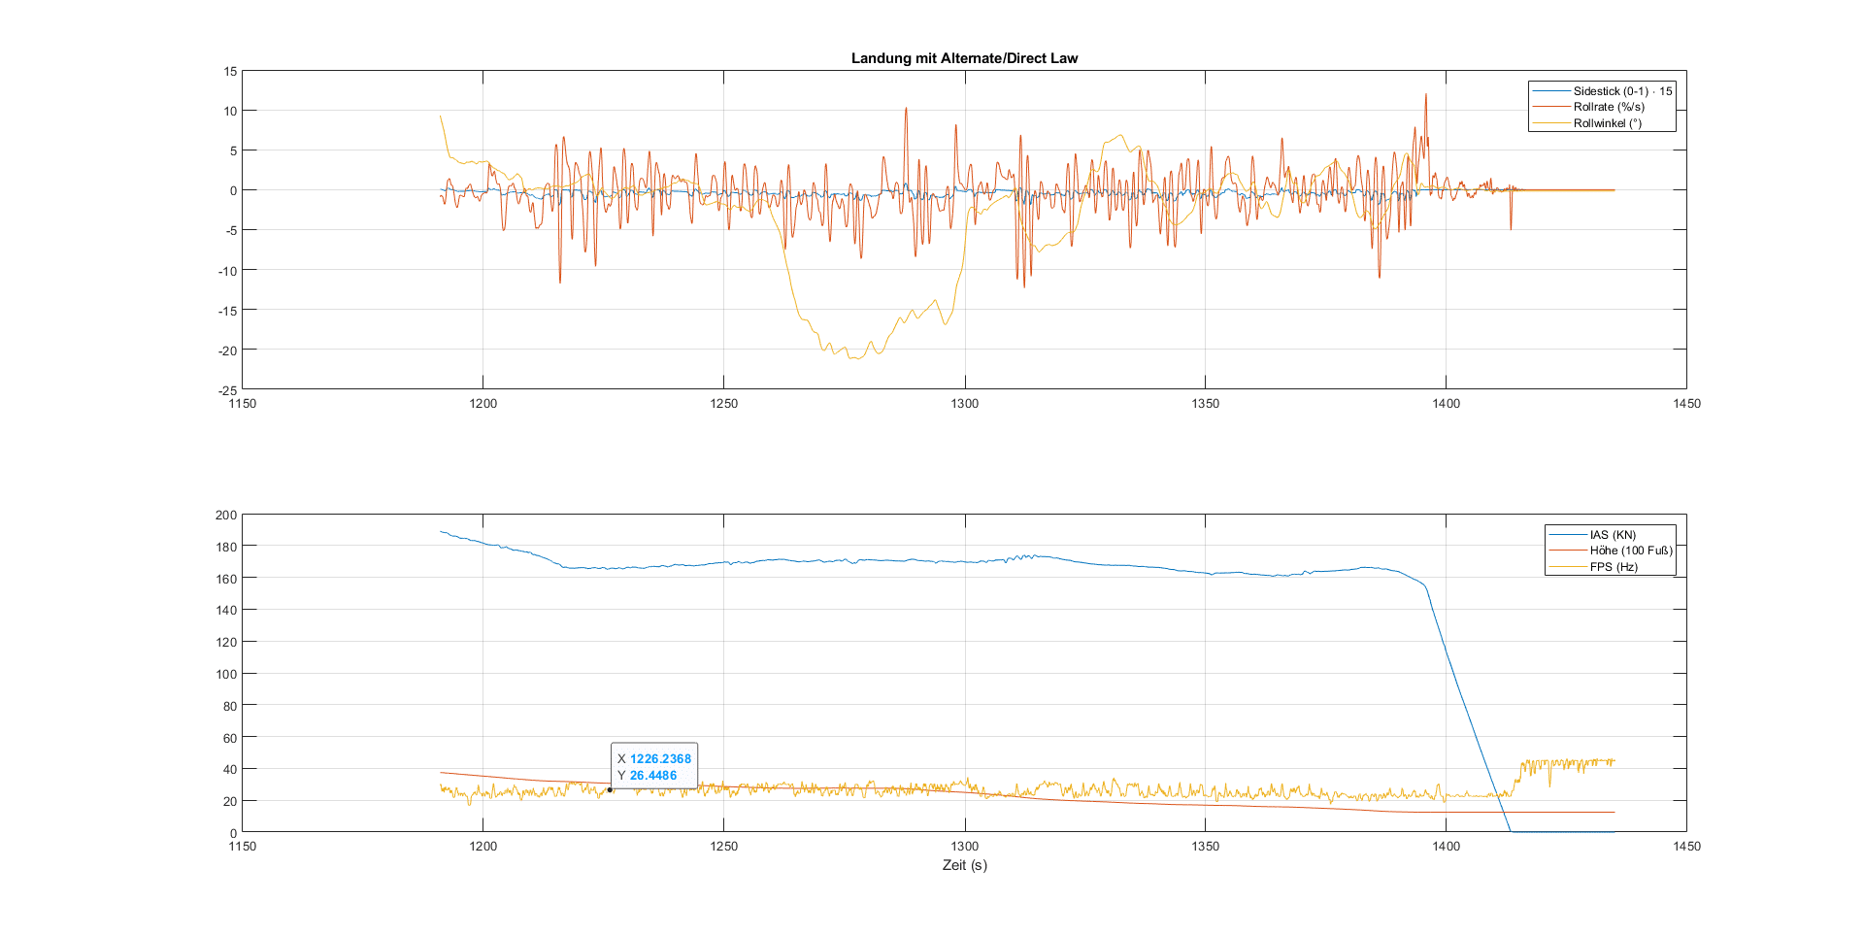Click the data tip Y value 26.4486
The image size is (1864, 935).
coord(653,776)
